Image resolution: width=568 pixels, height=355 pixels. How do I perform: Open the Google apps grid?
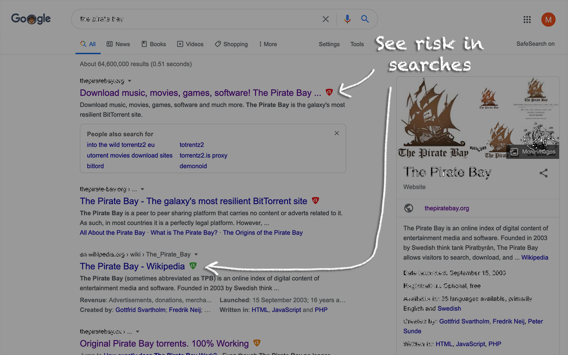[527, 20]
